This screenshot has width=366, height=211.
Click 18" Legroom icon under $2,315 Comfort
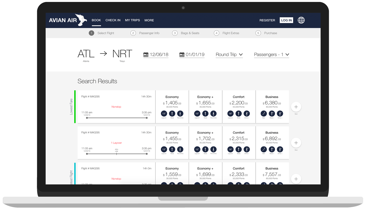point(230,149)
